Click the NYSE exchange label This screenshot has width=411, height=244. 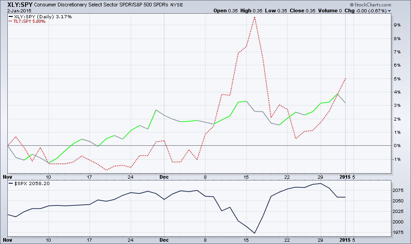(x=177, y=5)
